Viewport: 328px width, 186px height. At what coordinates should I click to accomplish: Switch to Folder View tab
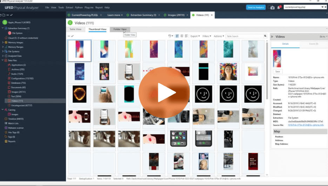click(120, 29)
